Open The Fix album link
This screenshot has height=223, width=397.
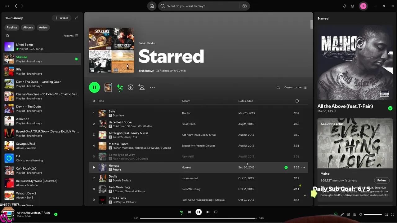(186, 113)
